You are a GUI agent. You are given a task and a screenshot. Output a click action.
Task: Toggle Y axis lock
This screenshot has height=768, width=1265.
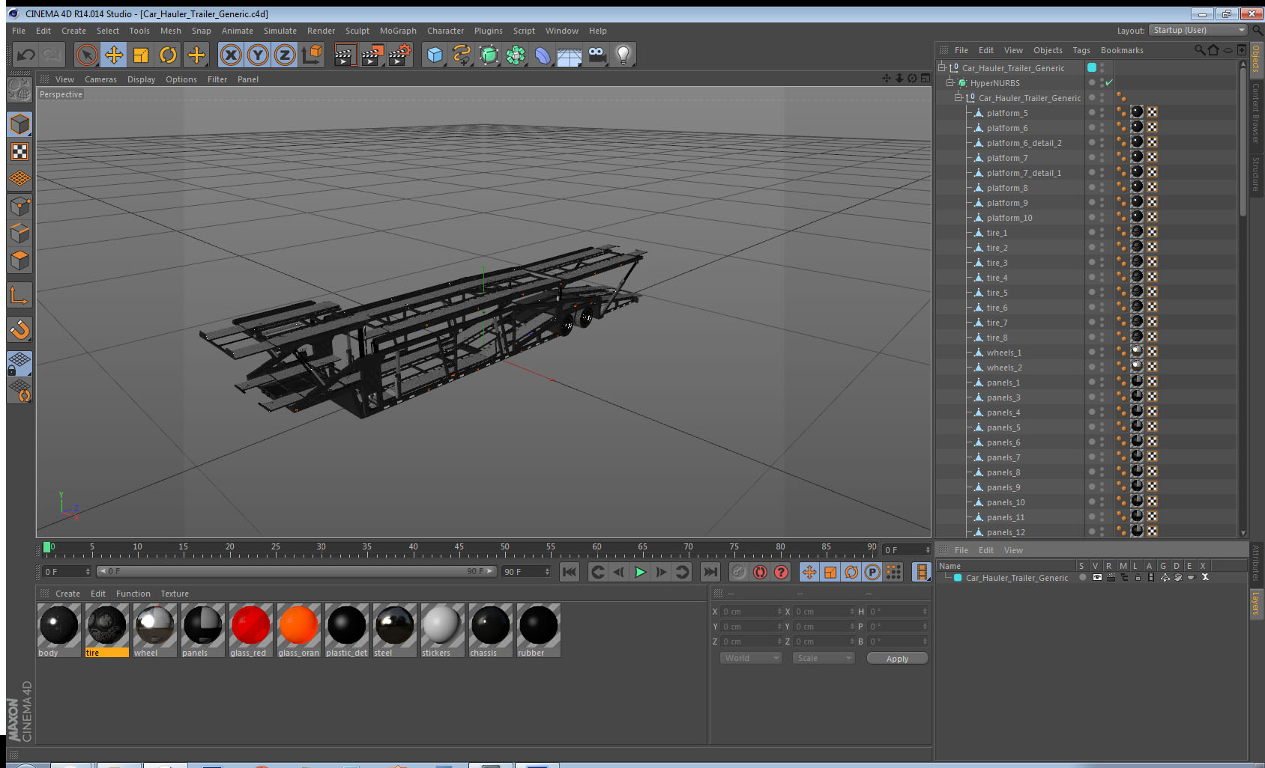coord(258,55)
